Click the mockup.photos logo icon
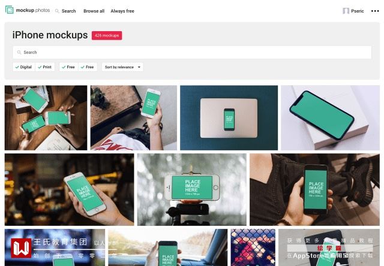The height and width of the screenshot is (266, 384). coord(10,10)
